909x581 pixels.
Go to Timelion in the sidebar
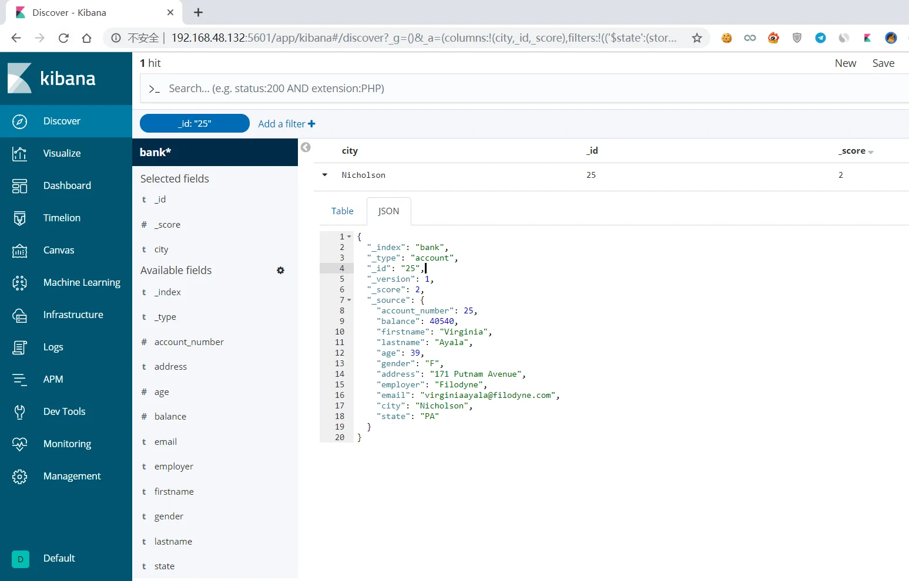tap(62, 218)
